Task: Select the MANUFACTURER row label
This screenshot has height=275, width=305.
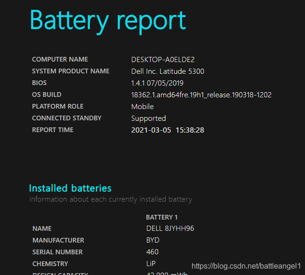Action: pyautogui.click(x=58, y=240)
